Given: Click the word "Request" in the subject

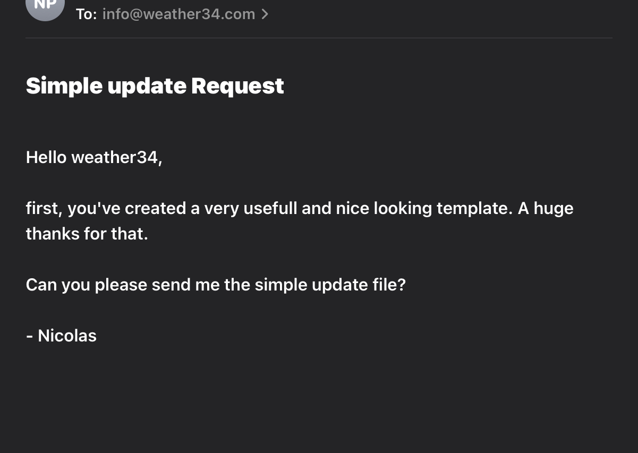Looking at the screenshot, I should pyautogui.click(x=237, y=86).
